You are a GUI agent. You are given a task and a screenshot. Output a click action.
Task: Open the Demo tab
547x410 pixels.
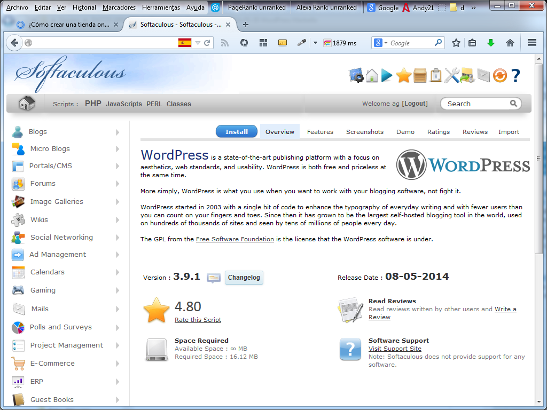405,132
